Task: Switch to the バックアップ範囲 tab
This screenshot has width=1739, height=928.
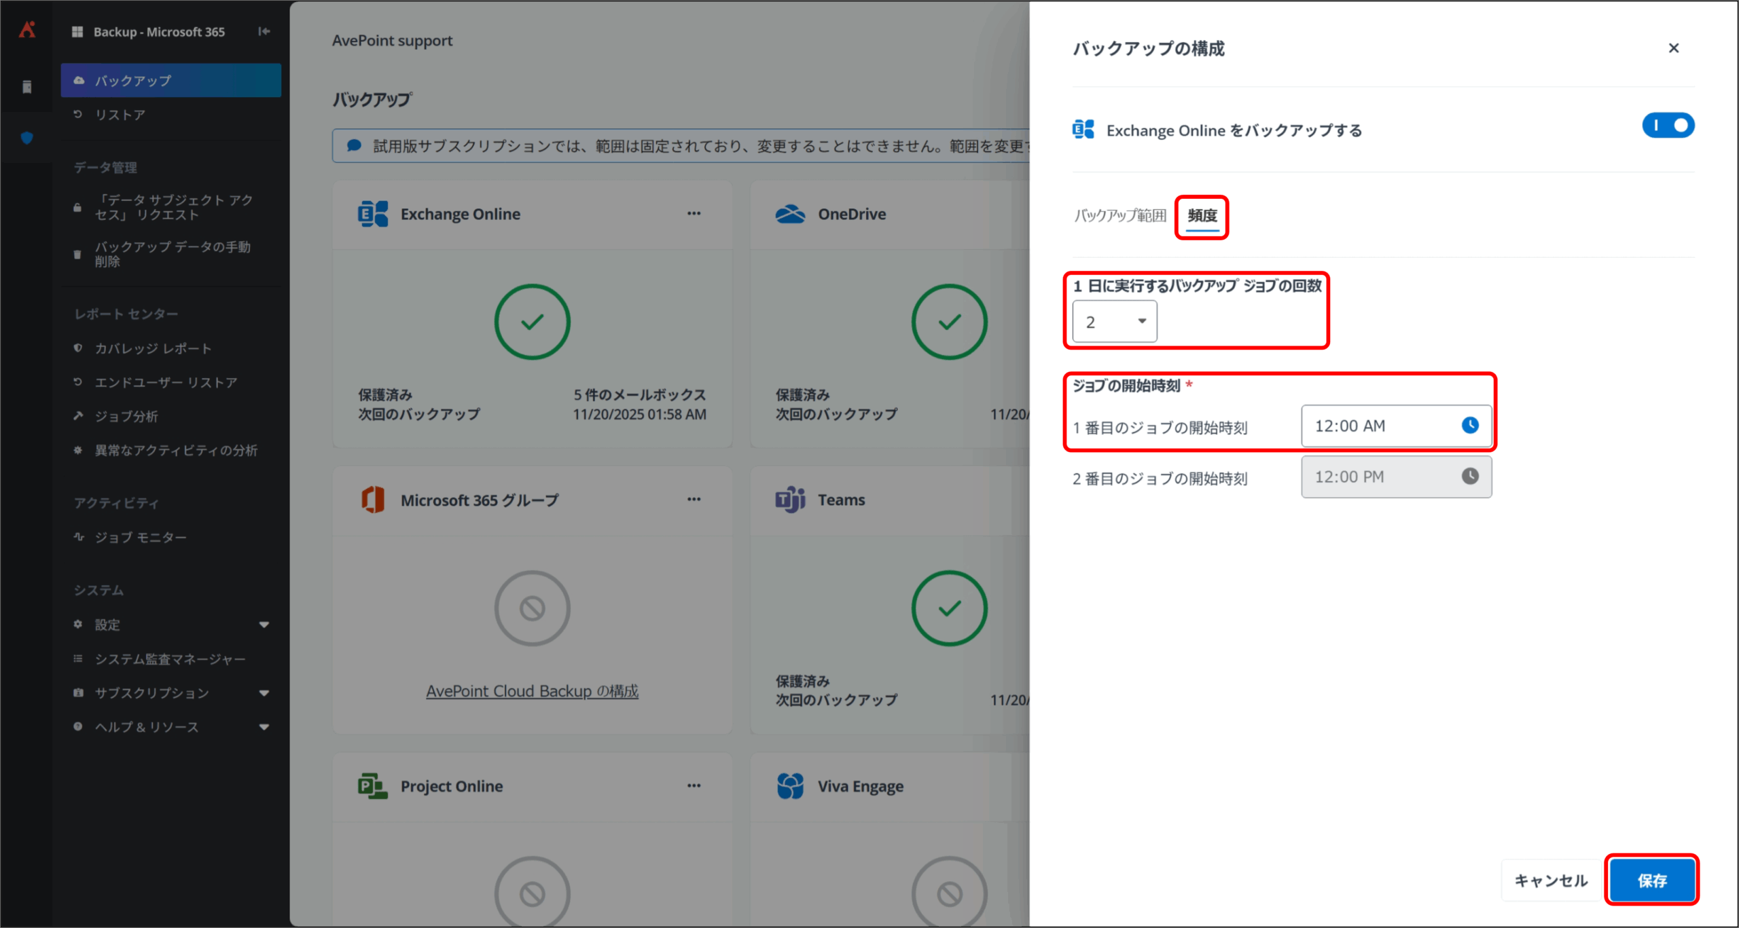Action: 1119,216
